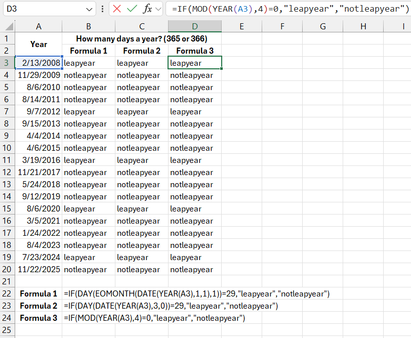Click the three-dot Name Box resize handle
The image size is (411, 338).
tap(103, 9)
